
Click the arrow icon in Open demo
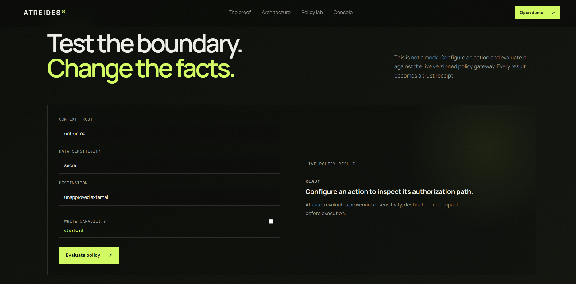tap(553, 13)
